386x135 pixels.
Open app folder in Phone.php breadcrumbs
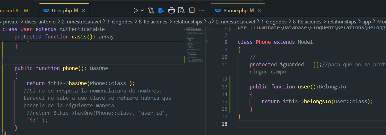click(x=367, y=22)
